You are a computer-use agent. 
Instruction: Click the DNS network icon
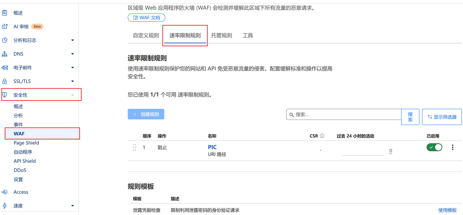click(x=5, y=54)
